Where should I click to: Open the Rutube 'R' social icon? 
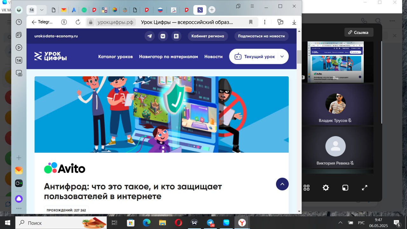pos(176,36)
